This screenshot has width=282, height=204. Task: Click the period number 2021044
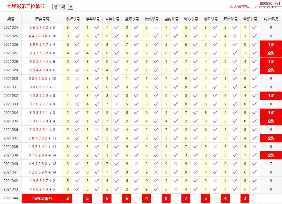point(11,198)
